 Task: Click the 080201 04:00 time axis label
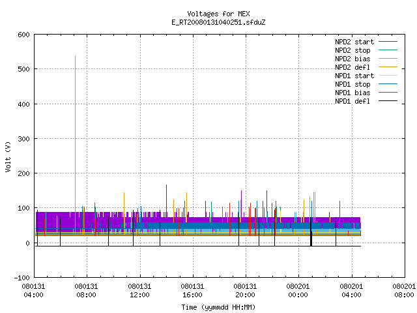351,291
